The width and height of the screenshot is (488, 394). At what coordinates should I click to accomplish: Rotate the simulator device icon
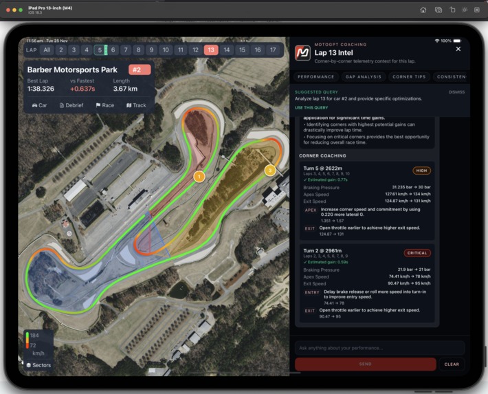(452, 10)
